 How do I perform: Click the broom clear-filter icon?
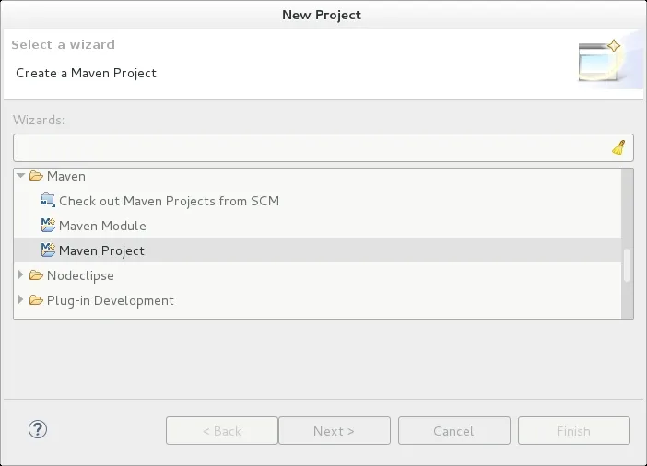tap(618, 147)
